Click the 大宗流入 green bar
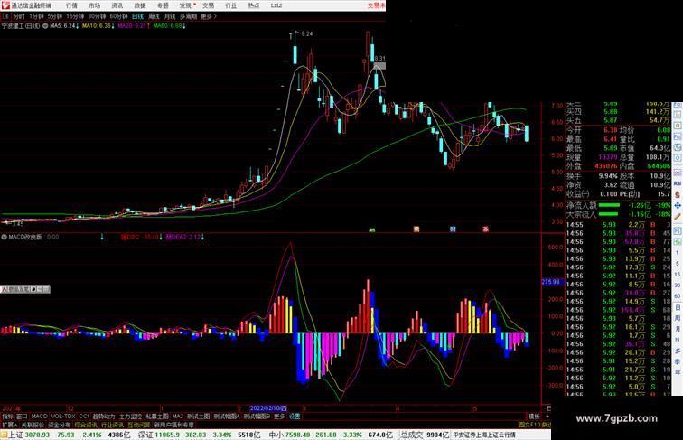The width and height of the screenshot is (683, 440). 609,214
